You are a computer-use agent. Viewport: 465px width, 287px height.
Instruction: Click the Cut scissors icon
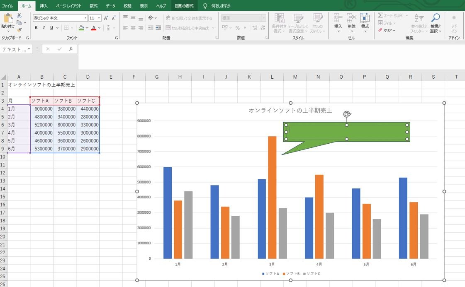pos(19,15)
